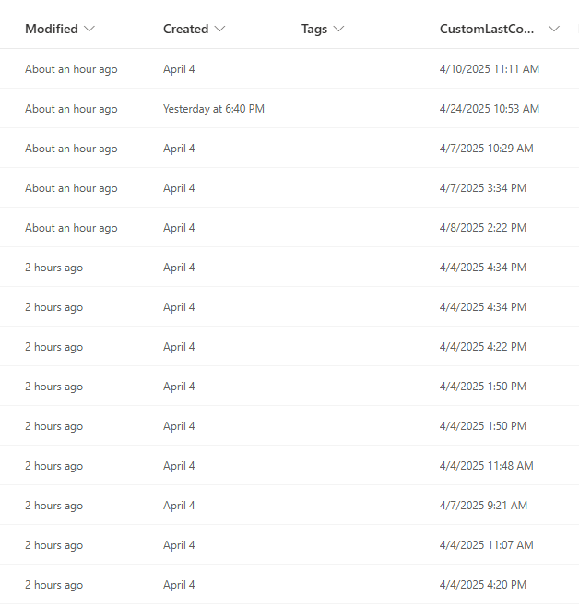Click the 4/7/2025 3:34 PM value
The width and height of the screenshot is (579, 608).
(x=482, y=188)
